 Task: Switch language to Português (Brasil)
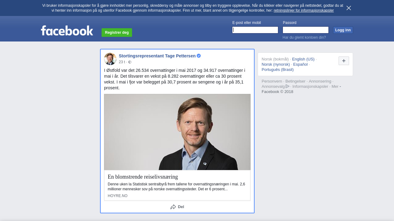click(278, 69)
